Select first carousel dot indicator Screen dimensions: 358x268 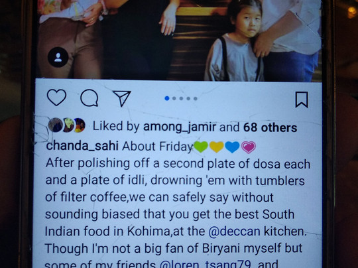click(167, 98)
